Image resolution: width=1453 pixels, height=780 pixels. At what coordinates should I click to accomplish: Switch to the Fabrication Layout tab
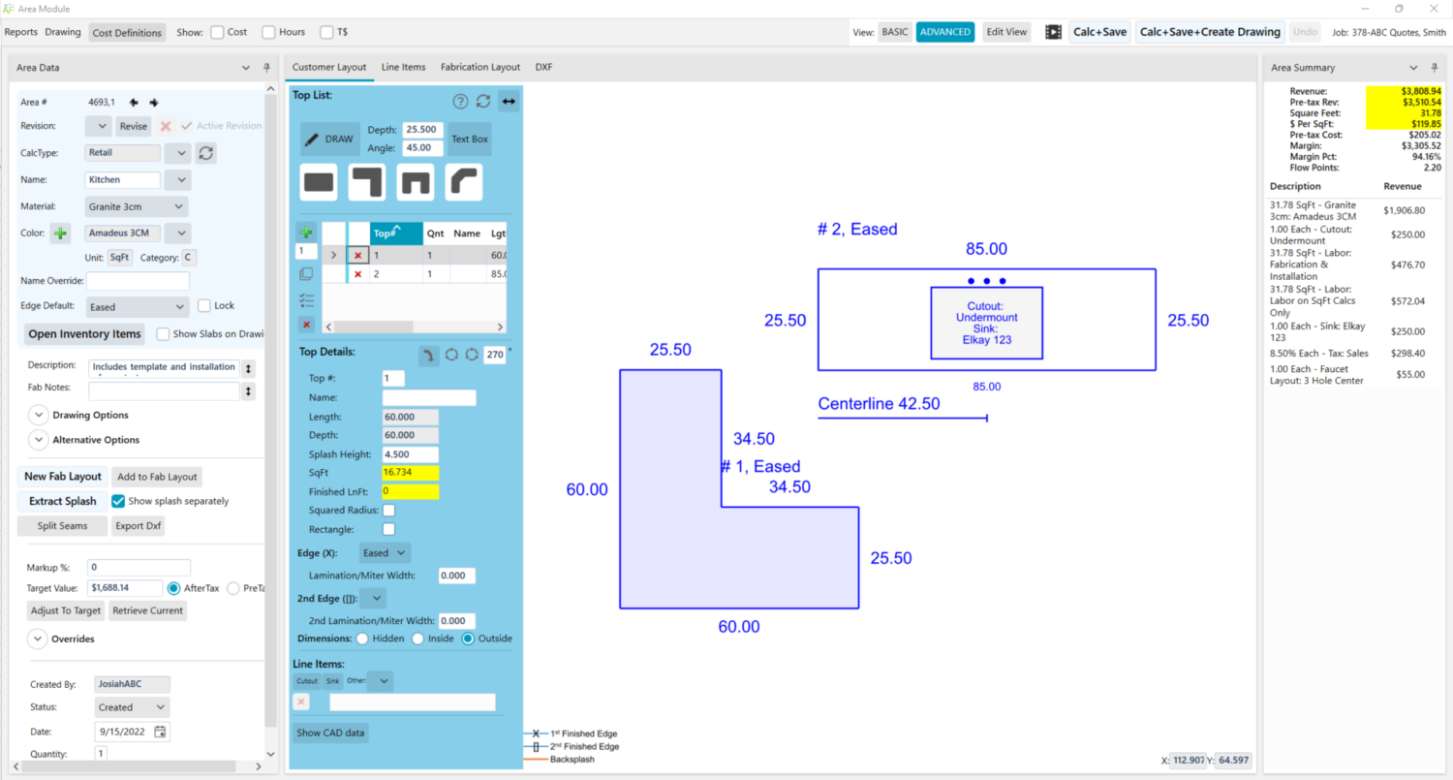point(479,67)
